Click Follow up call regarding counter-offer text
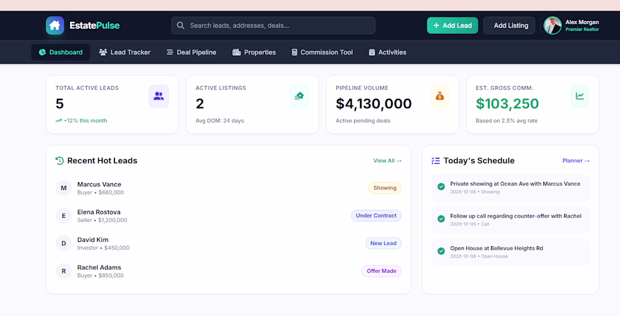 516,216
